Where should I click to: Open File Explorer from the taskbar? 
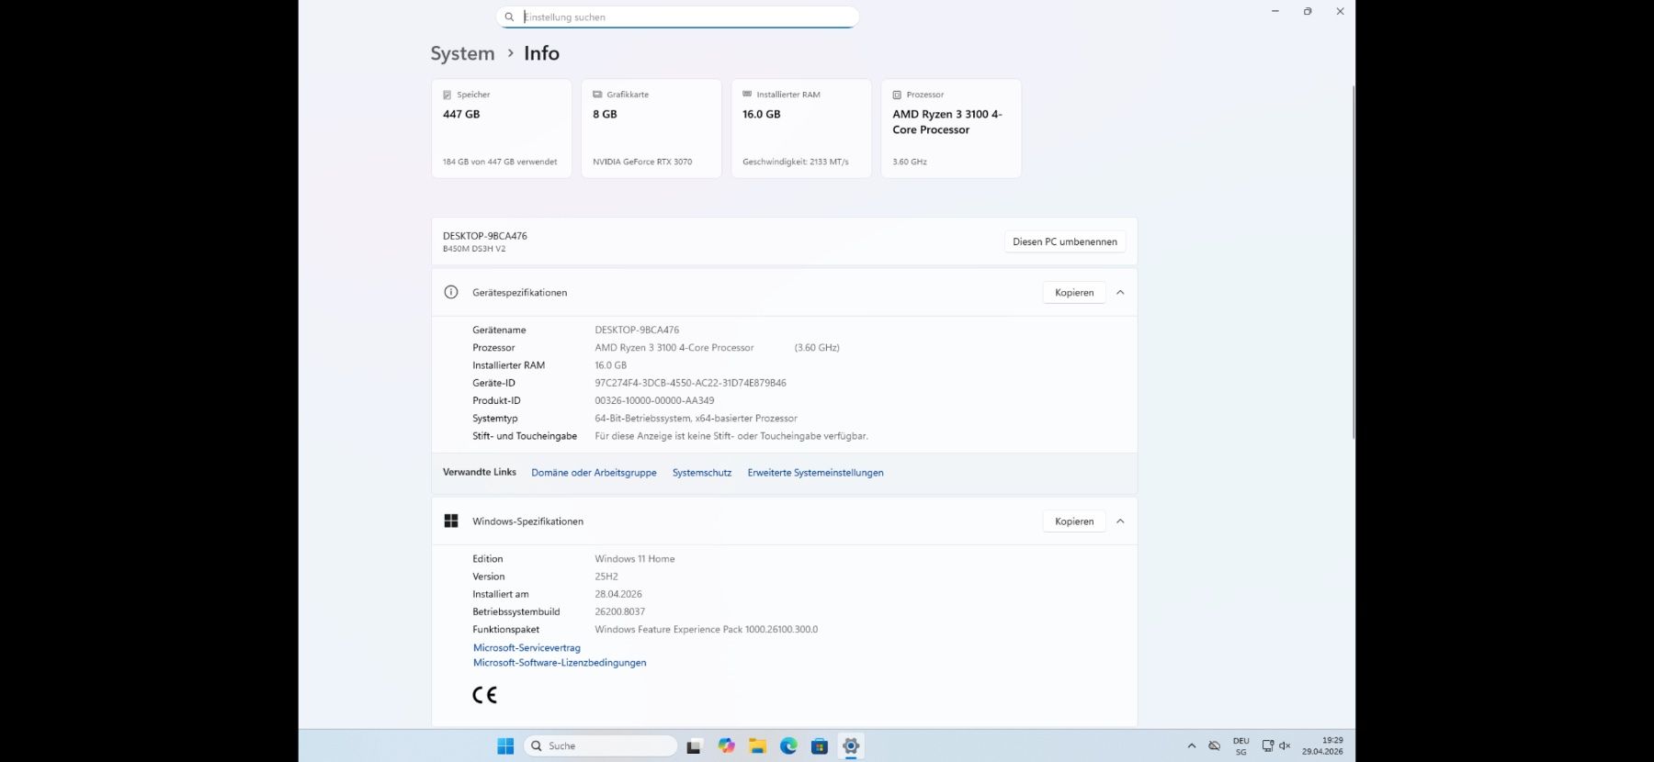tap(757, 746)
